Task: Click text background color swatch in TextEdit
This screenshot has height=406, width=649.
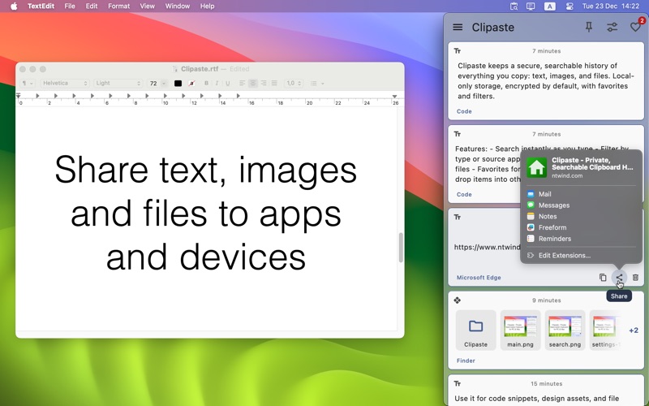Action: (191, 84)
